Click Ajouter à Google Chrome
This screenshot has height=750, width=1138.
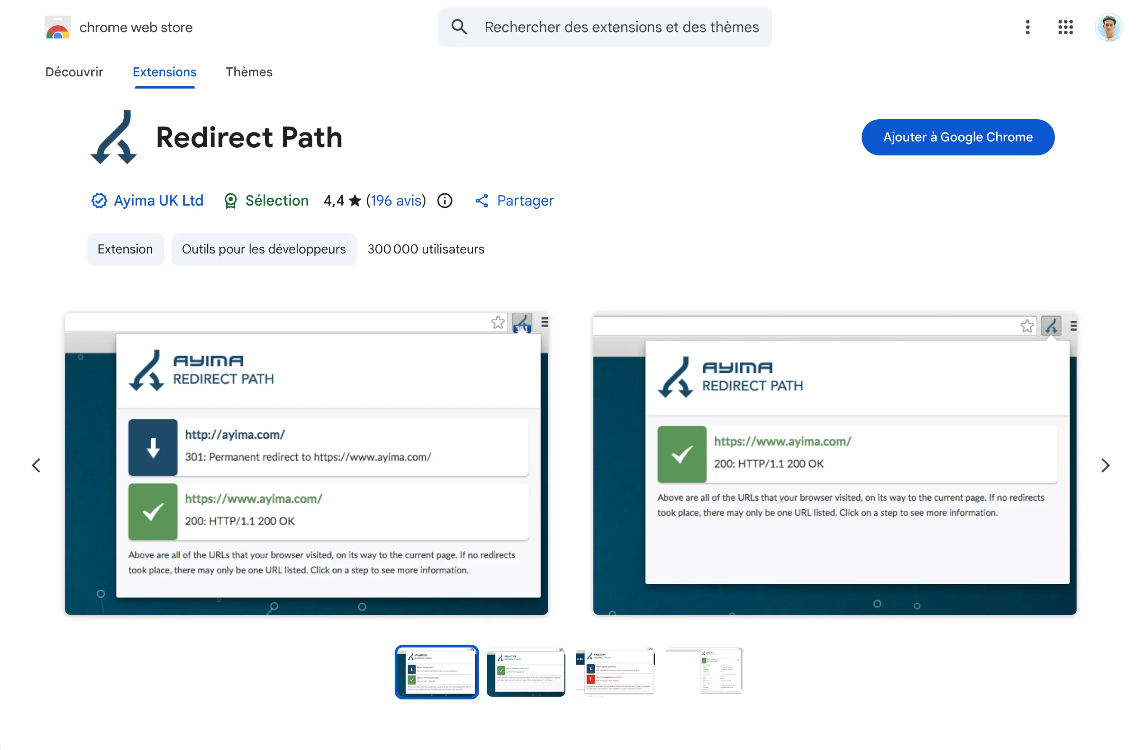coord(958,137)
